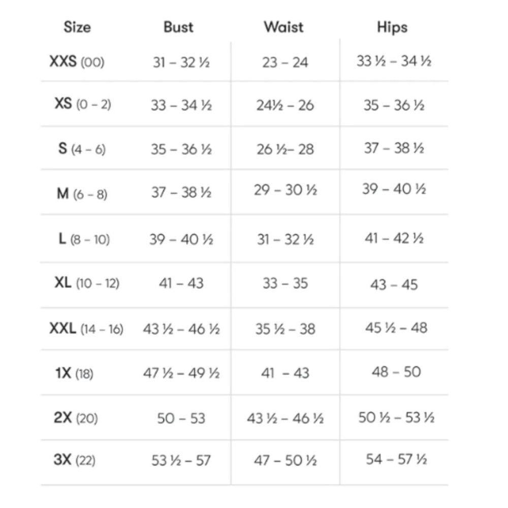The width and height of the screenshot is (508, 508).
Task: Select the XXL (14 - 16) size label
Action: 86,329
